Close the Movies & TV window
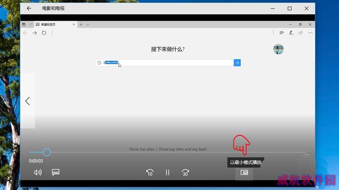 pyautogui.click(x=306, y=8)
